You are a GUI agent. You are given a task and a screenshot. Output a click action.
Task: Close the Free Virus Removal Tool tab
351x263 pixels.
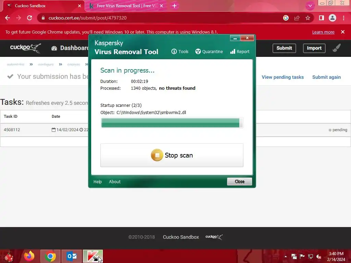pos(161,6)
